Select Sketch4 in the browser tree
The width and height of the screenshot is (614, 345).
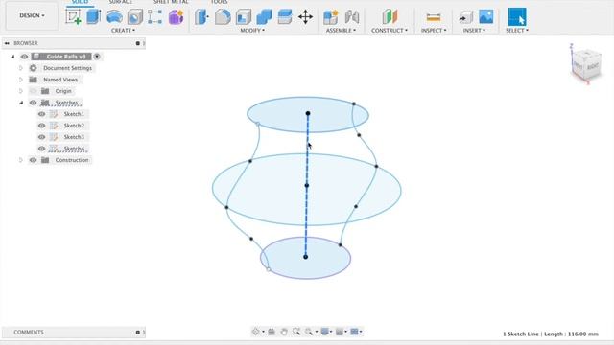point(74,149)
